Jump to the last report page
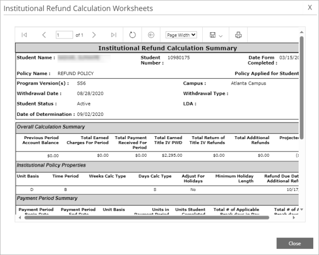This screenshot has height=255, width=319. [x=114, y=35]
